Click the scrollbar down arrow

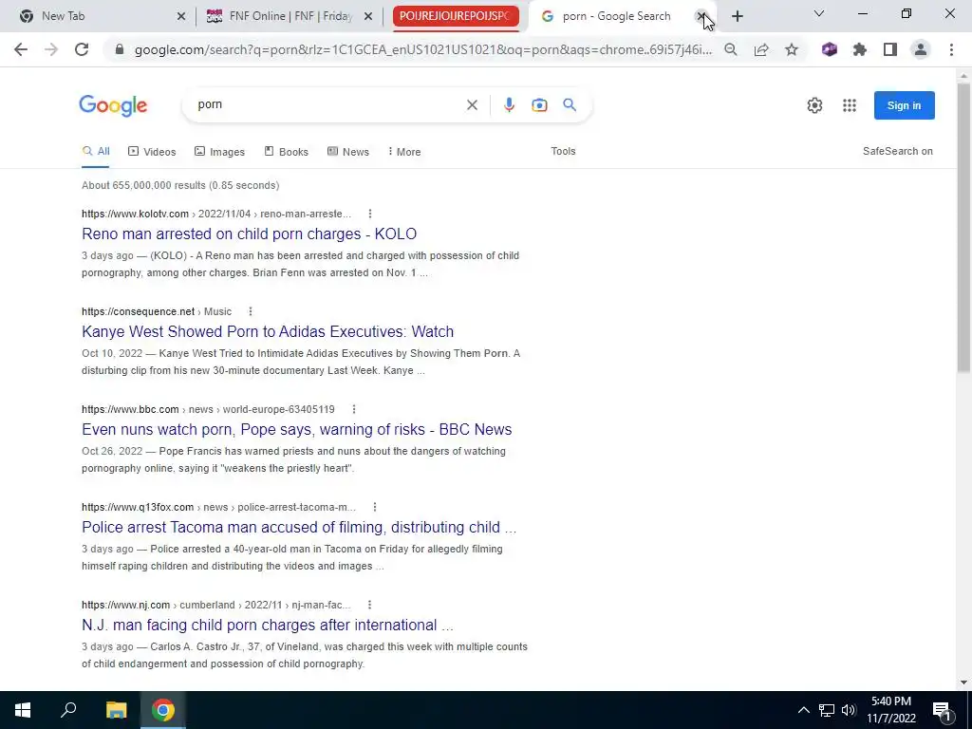click(x=963, y=682)
